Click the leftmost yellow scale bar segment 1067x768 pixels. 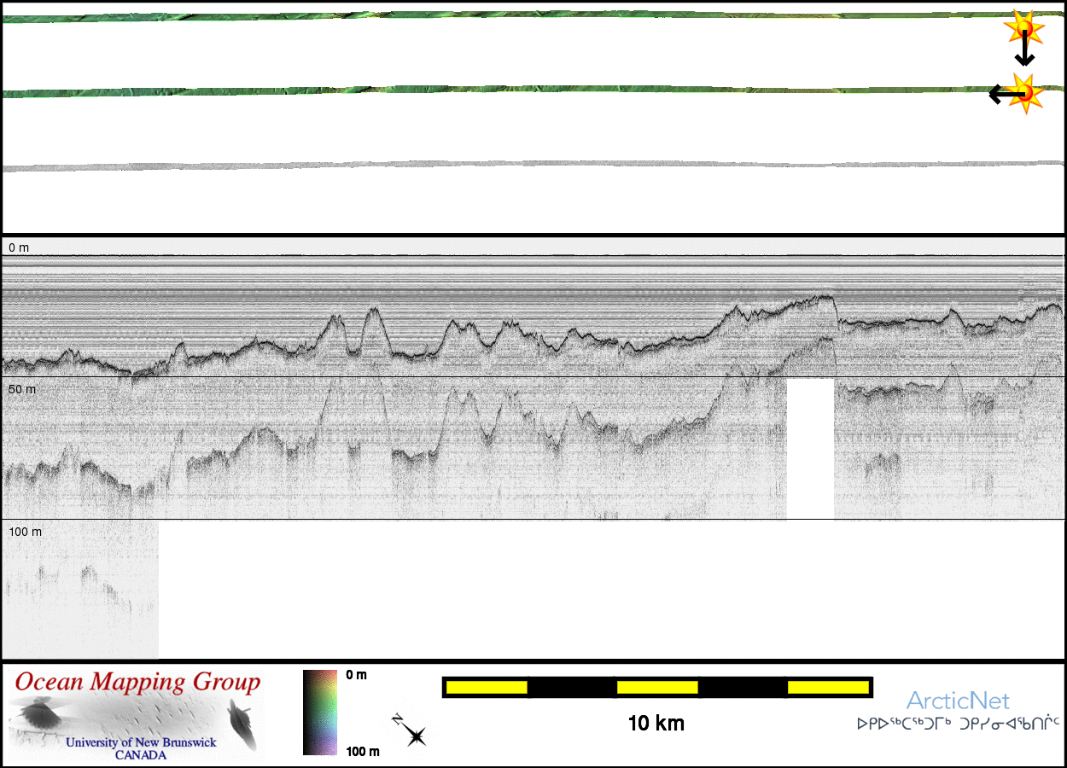coord(487,687)
